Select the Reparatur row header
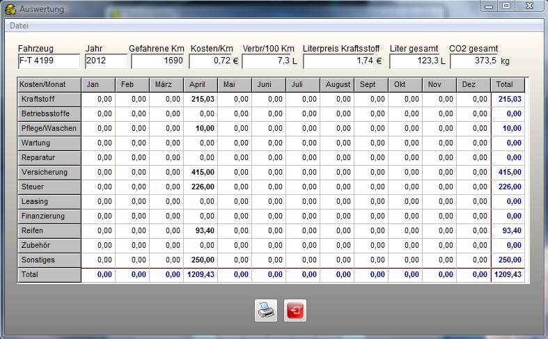The height and width of the screenshot is (339, 548). (x=49, y=158)
